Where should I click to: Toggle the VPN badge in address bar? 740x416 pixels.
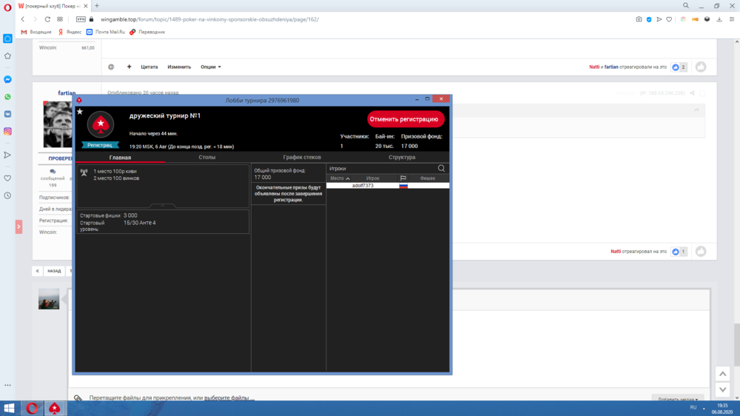tap(81, 19)
